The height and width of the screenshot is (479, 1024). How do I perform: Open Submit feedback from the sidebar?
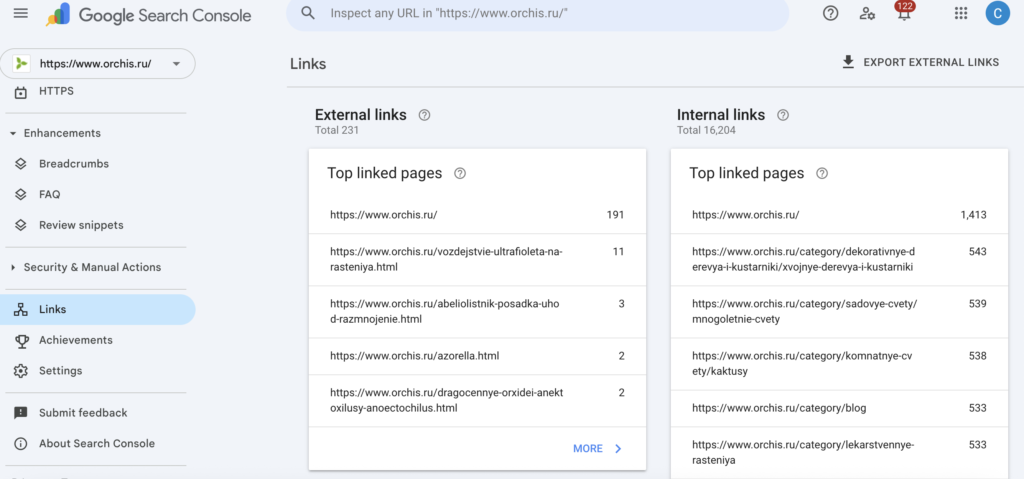(x=83, y=413)
